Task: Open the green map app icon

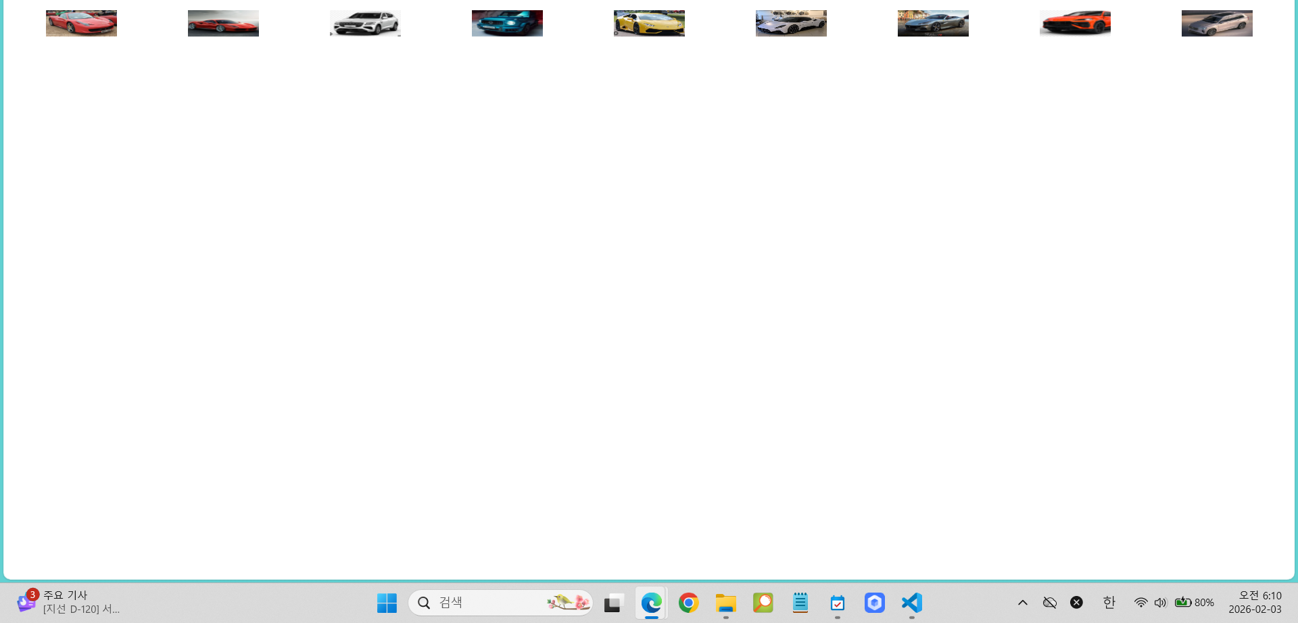Action: click(763, 603)
